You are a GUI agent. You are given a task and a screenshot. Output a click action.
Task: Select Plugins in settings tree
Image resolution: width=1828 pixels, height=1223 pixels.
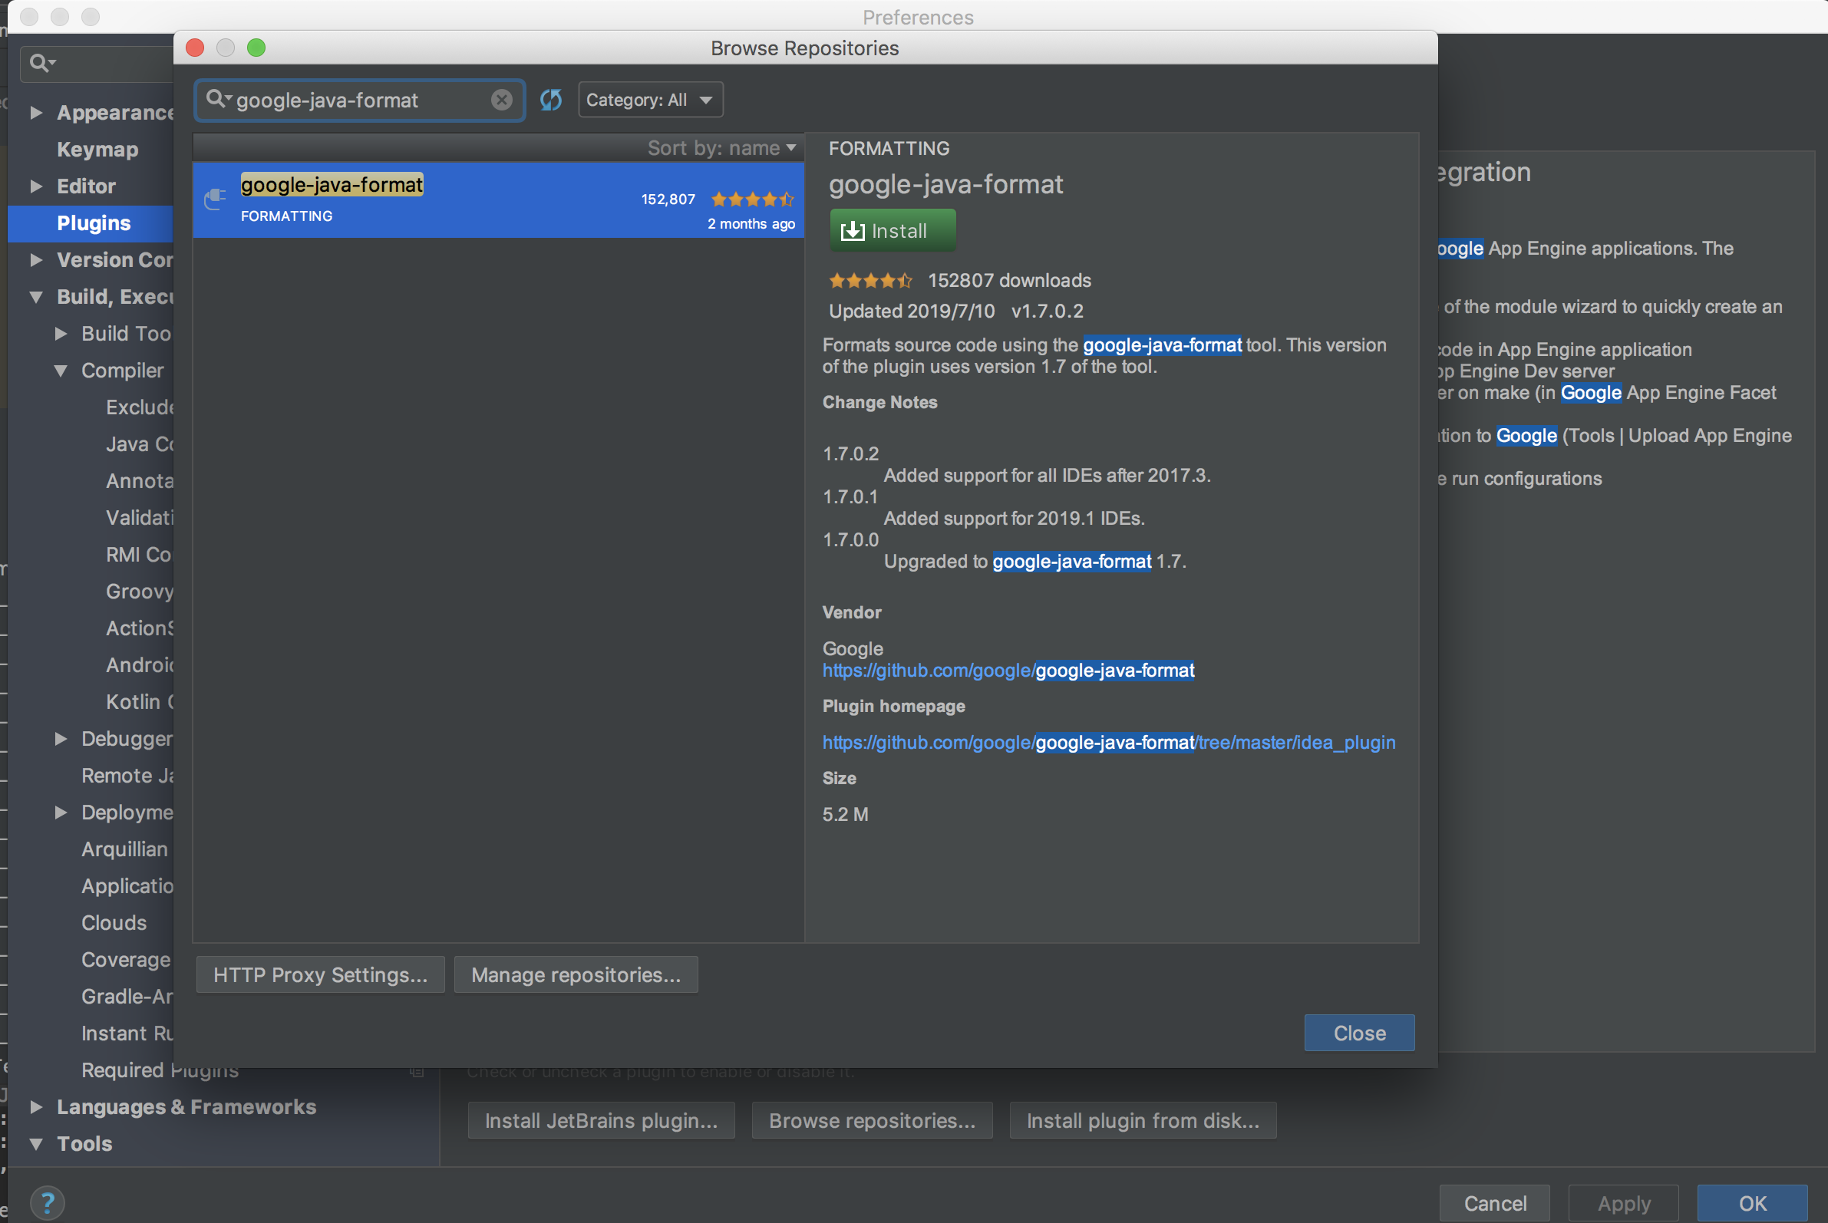tap(94, 223)
